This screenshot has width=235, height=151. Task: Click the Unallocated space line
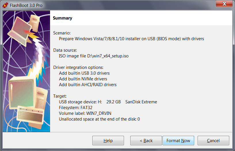click(x=99, y=119)
